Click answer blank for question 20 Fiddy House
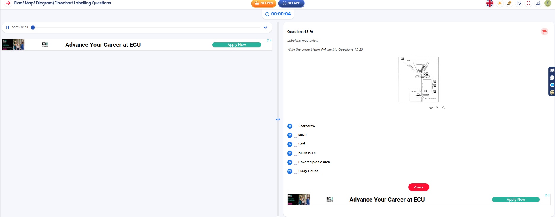 296,172
